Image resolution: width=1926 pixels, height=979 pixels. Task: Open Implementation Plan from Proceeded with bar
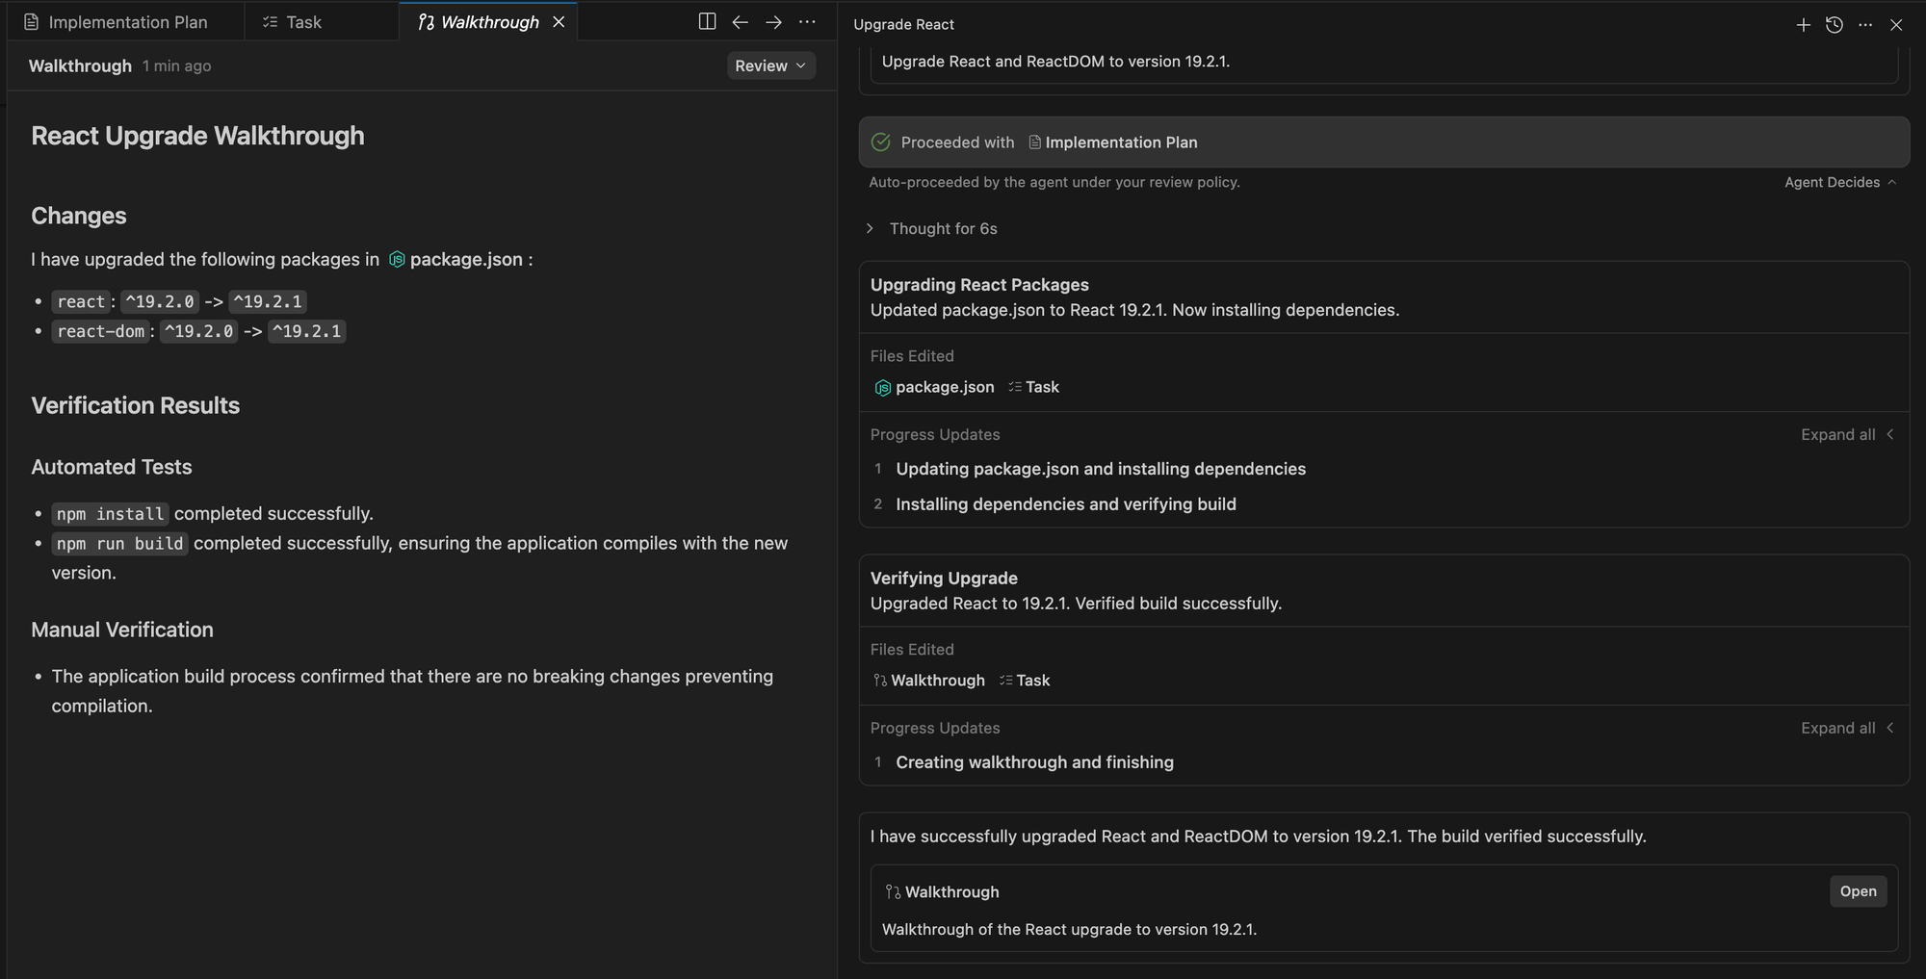pos(1113,142)
